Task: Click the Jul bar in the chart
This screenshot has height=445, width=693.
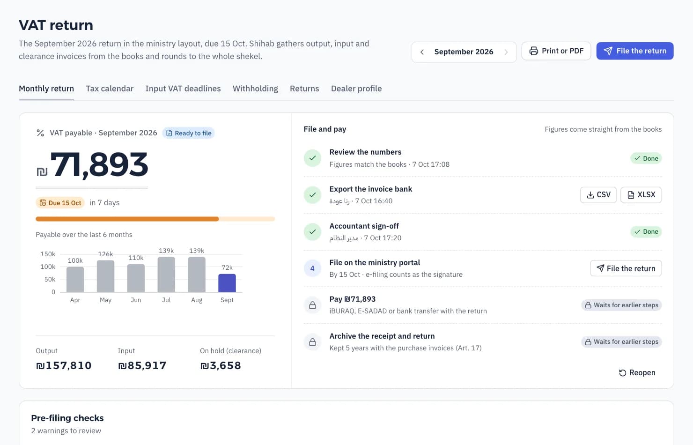Action: click(x=166, y=274)
